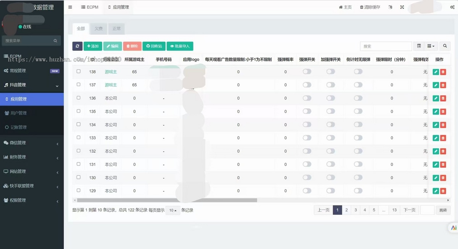
Task: Click the sidebar hamburger menu icon
Action: (x=70, y=7)
